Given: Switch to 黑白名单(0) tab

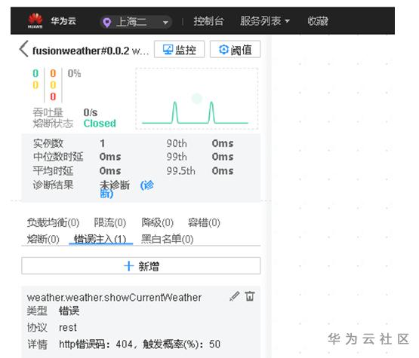Looking at the screenshot, I should point(167,239).
